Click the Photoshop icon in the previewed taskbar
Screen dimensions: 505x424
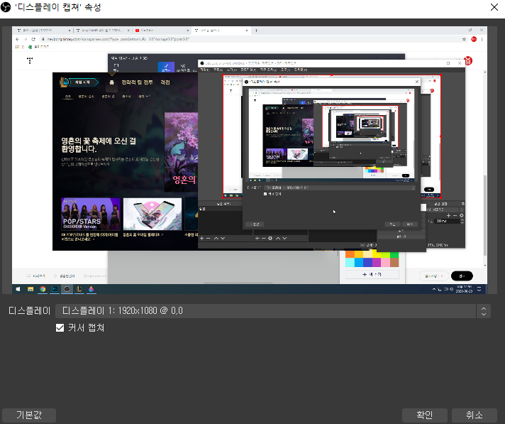55,289
